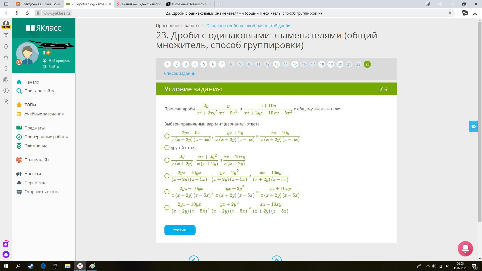Select the 'другой ответ' radio option
This screenshot has width=482, height=271.
(167, 148)
